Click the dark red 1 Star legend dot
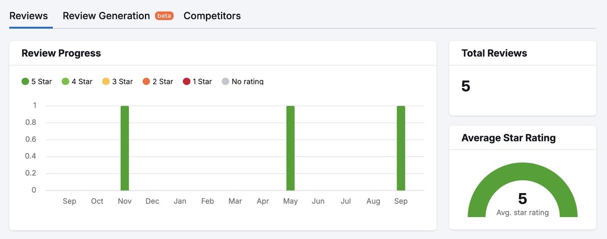The height and width of the screenshot is (239, 607). [x=186, y=81]
